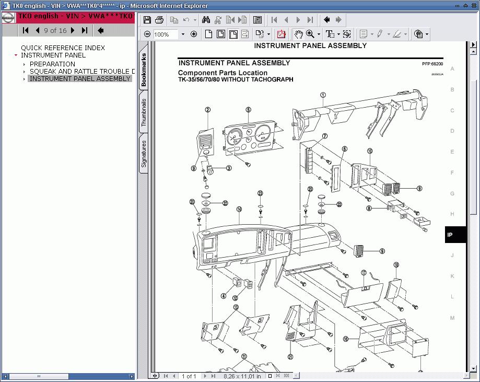Go to last page in PDF toolbar
480x382 pixels.
(x=310, y=20)
